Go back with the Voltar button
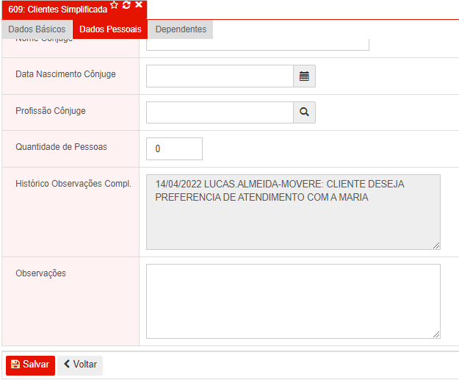Viewport: 459px width, 380px height. tap(80, 365)
